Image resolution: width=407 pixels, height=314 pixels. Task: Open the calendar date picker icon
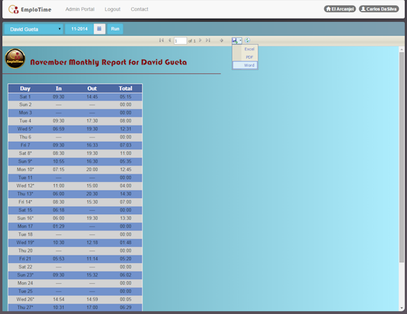pyautogui.click(x=99, y=29)
